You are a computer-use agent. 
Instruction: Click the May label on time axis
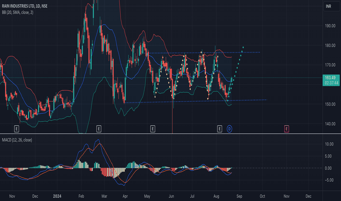tap(147, 196)
